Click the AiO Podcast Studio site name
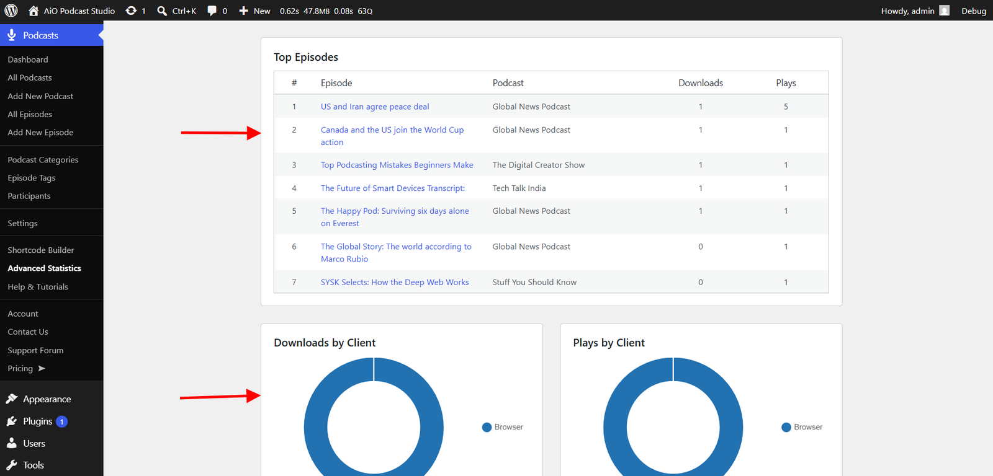 click(79, 11)
